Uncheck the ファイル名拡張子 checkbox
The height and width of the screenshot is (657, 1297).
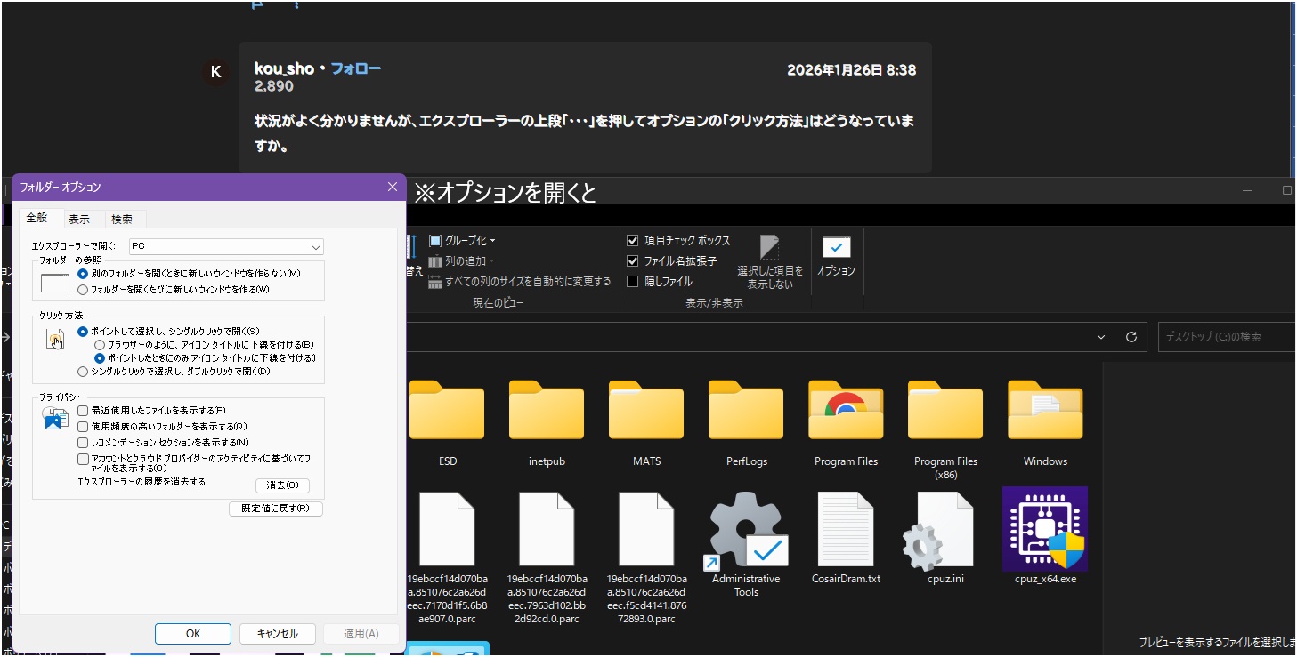(x=633, y=260)
